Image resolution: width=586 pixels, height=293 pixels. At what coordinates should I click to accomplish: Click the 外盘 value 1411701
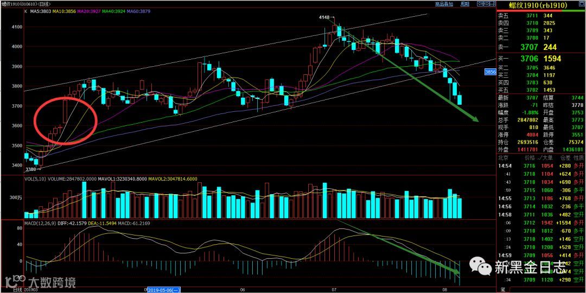click(528, 150)
